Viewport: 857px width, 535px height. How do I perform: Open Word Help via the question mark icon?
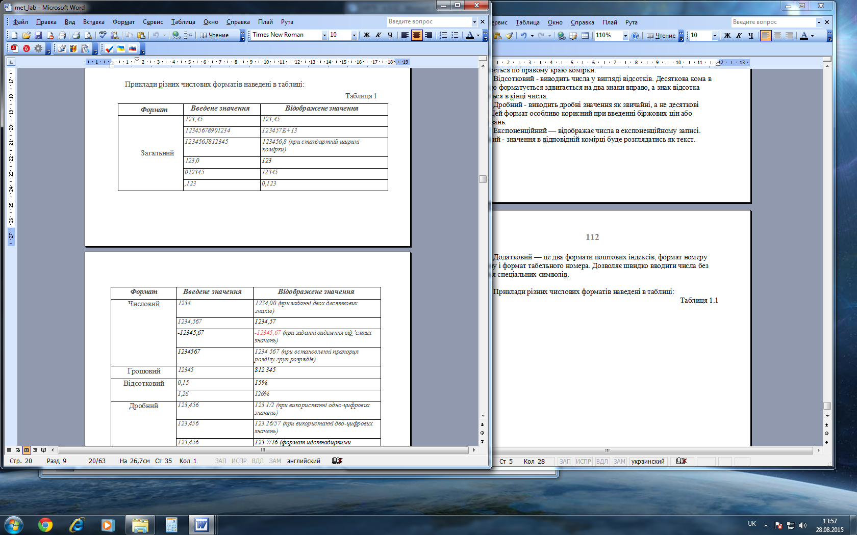[635, 36]
